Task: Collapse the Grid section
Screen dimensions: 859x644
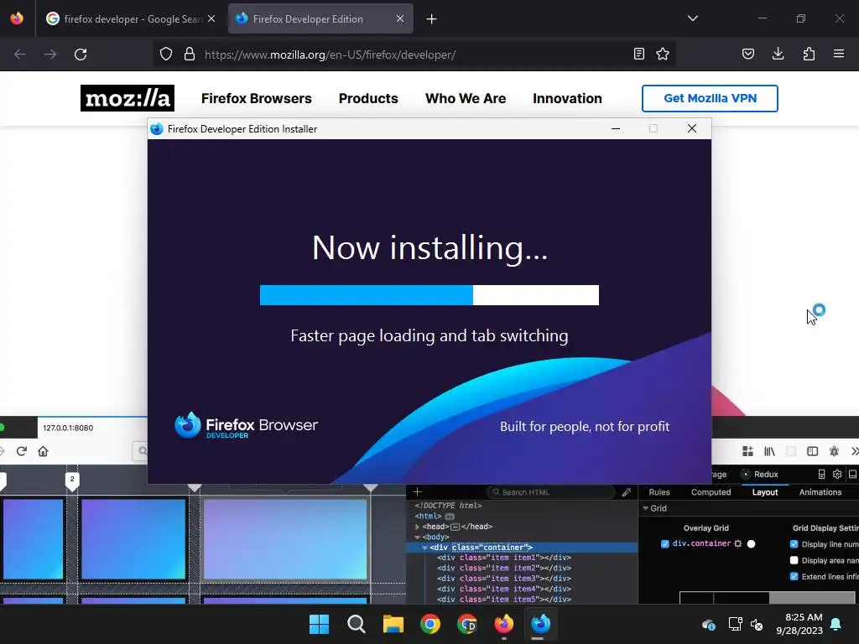Action: coord(646,508)
